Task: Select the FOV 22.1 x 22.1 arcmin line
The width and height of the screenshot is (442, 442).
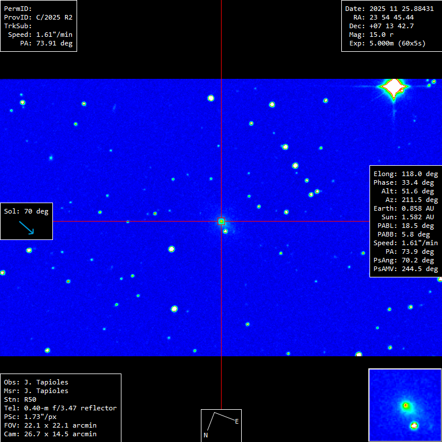Action: (x=50, y=425)
